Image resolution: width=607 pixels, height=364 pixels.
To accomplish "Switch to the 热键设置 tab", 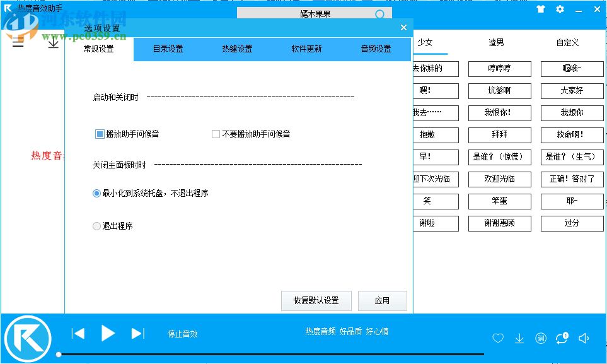I will point(236,49).
